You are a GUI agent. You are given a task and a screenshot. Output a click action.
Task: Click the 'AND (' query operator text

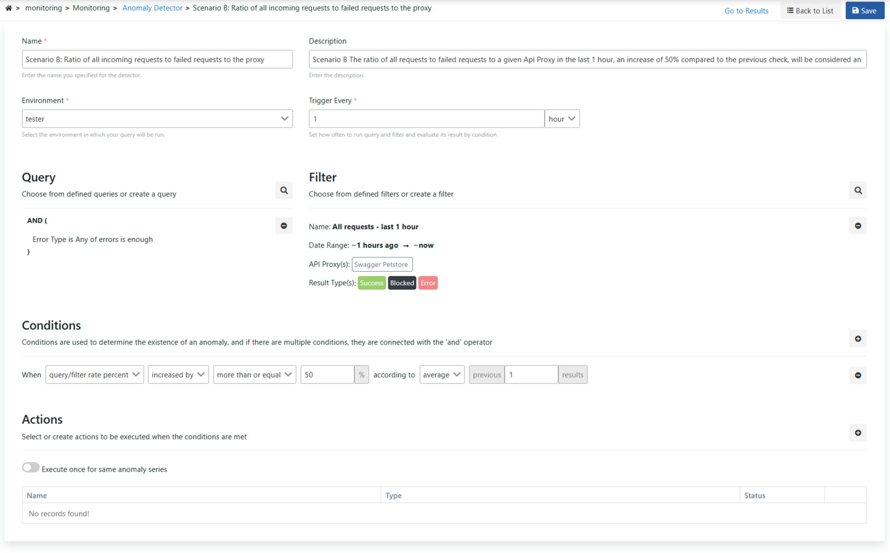click(x=37, y=221)
